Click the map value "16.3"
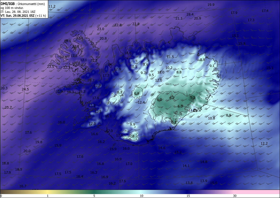 (94, 172)
